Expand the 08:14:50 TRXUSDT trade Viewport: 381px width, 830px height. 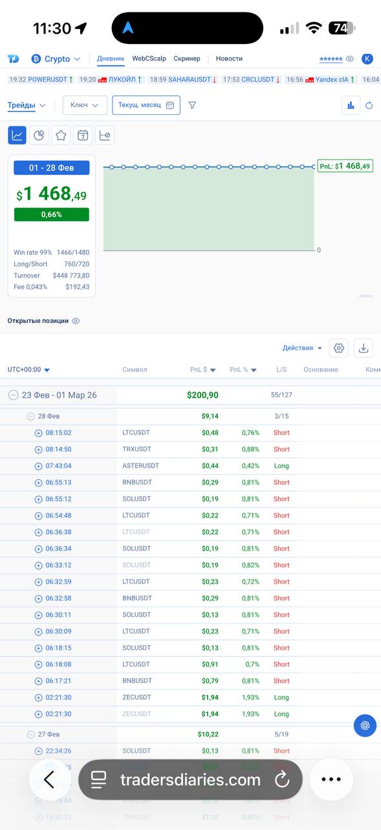point(38,449)
